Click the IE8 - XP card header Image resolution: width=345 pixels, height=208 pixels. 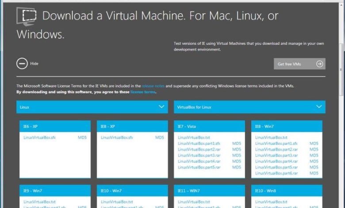(132, 126)
